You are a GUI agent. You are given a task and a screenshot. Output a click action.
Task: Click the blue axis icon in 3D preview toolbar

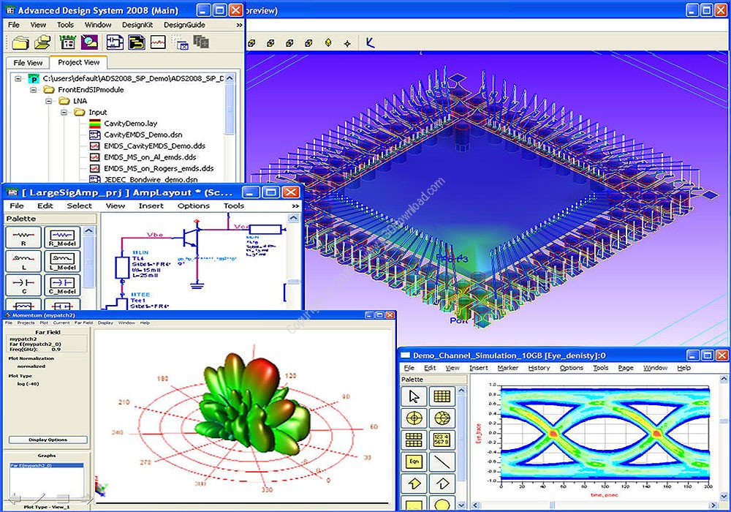tap(370, 43)
